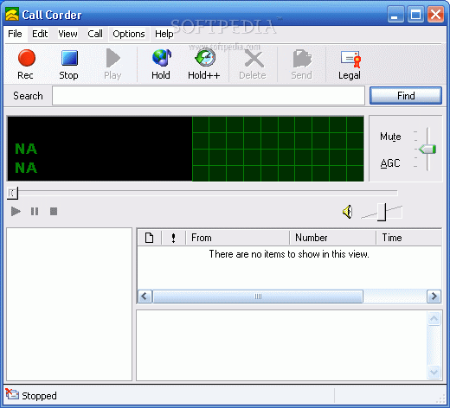Click the call list right scroll arrow
450x408 pixels.
pos(434,296)
